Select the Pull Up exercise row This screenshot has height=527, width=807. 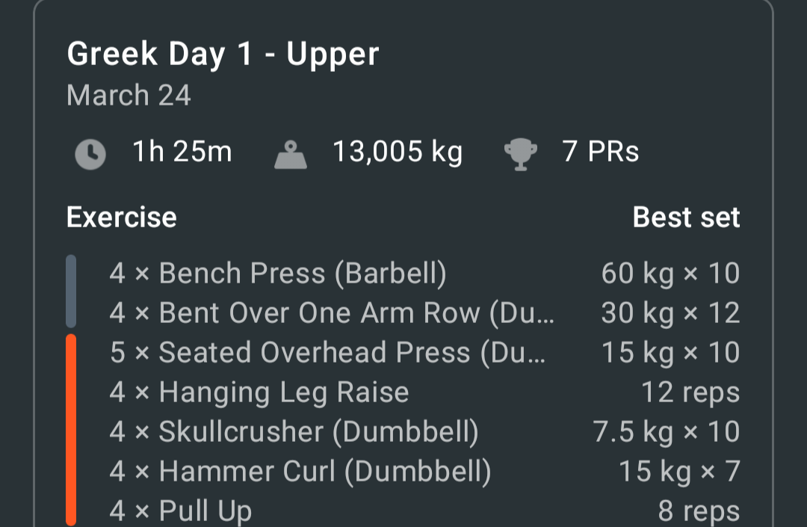click(403, 510)
